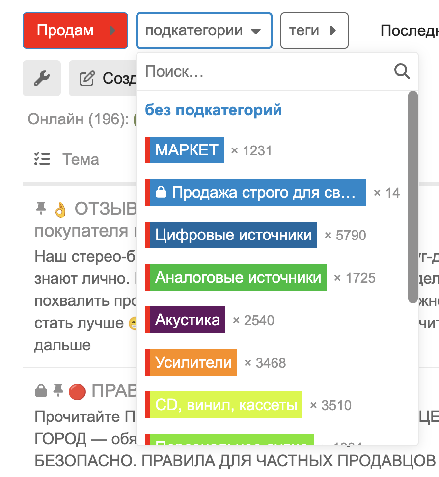Select без подкатегорий option

[x=213, y=110]
